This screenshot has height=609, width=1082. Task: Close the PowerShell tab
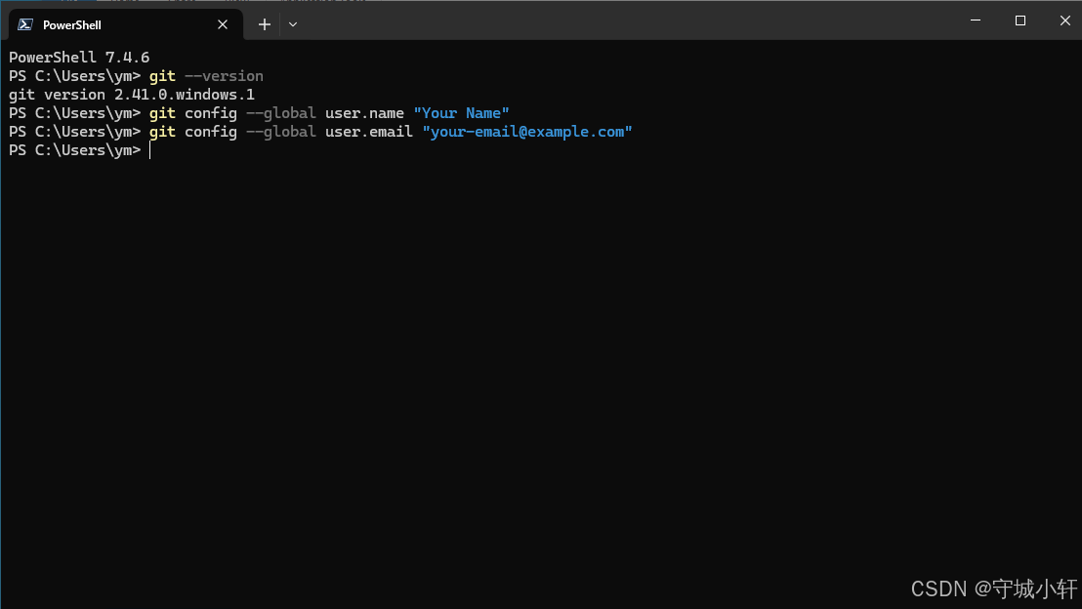[x=223, y=24]
